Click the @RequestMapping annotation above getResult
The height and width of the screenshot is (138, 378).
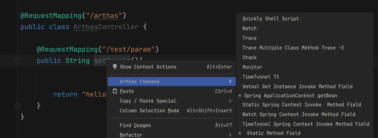coord(67,49)
